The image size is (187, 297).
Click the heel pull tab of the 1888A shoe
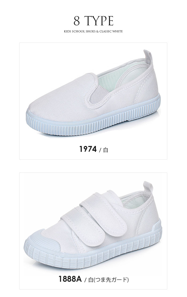pyautogui.click(x=148, y=187)
